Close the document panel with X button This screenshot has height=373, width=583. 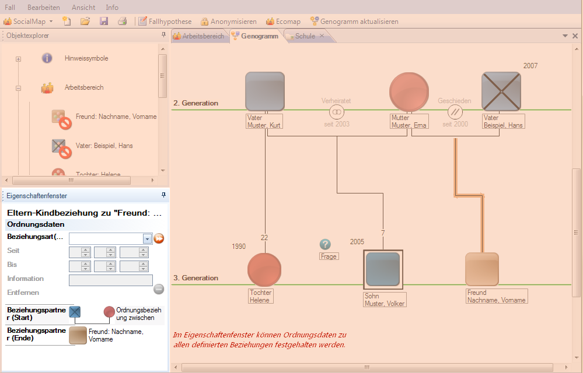point(575,36)
